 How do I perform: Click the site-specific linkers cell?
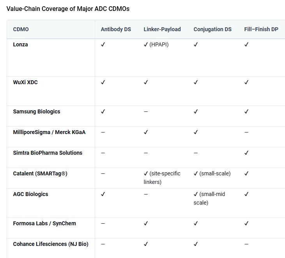[162, 178]
